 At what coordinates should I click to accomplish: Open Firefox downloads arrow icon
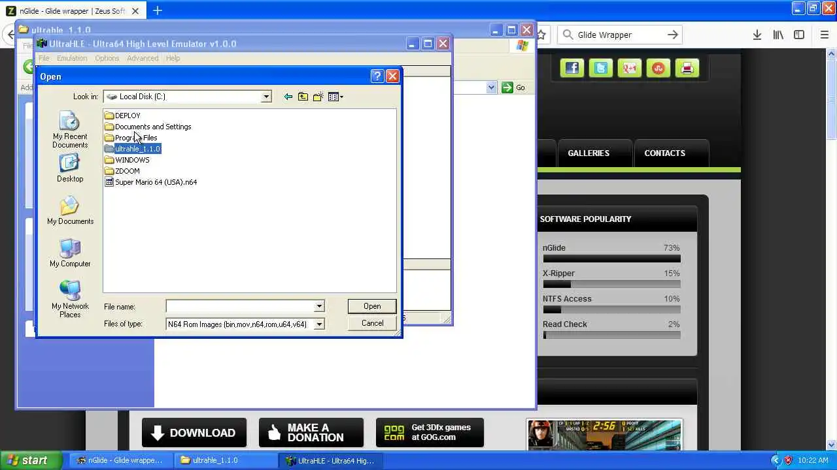pyautogui.click(x=757, y=35)
